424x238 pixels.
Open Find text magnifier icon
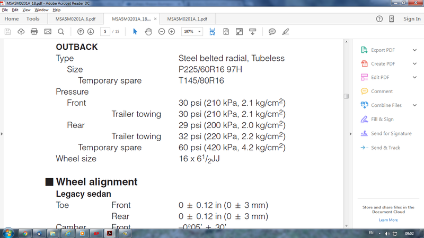point(61,32)
